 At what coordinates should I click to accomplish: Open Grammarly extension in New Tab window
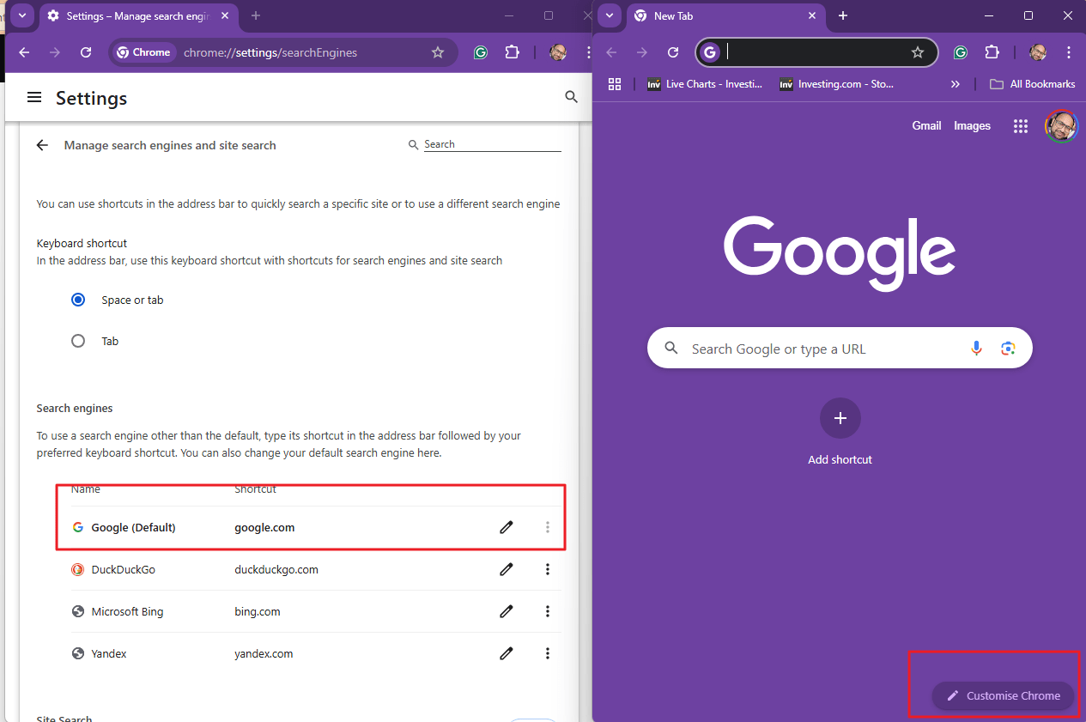pos(961,52)
